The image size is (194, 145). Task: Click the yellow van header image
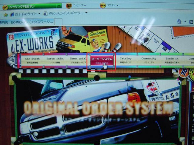[x=73, y=43]
